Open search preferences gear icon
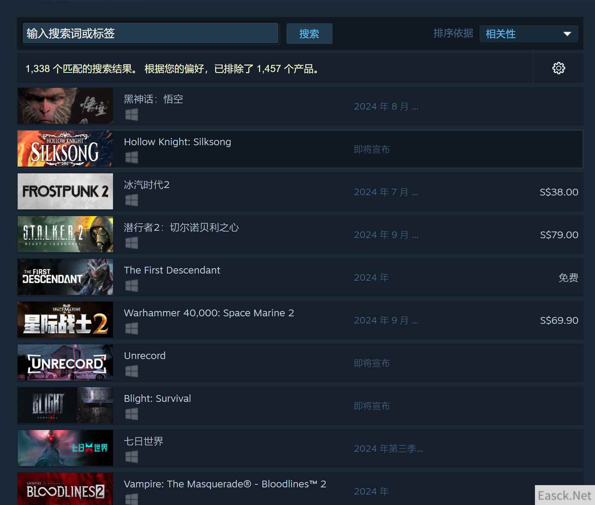Screen dimensions: 595x505 pyautogui.click(x=558, y=68)
